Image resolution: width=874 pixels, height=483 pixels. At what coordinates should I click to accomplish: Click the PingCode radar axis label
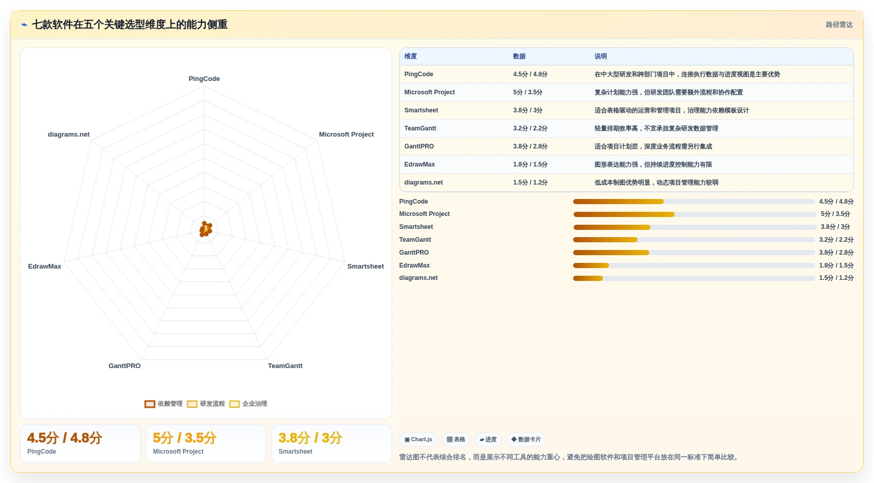[204, 79]
